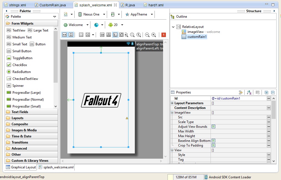Expand the Images & Media palette category
The height and width of the screenshot is (180, 281).
tap(31, 130)
